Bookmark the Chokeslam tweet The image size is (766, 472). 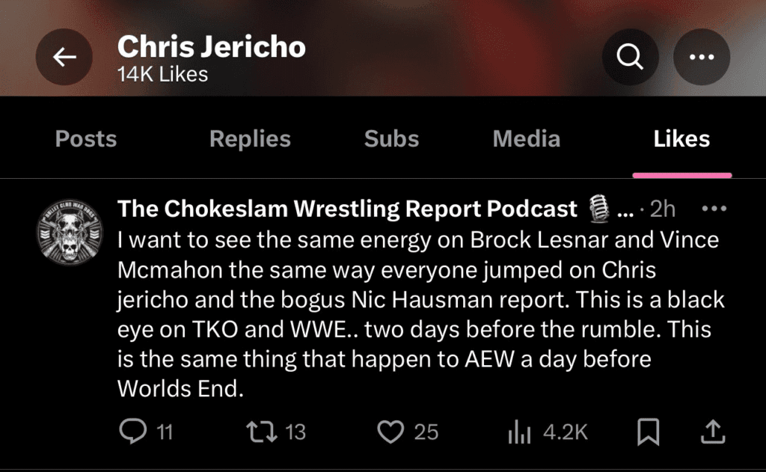coord(648,432)
